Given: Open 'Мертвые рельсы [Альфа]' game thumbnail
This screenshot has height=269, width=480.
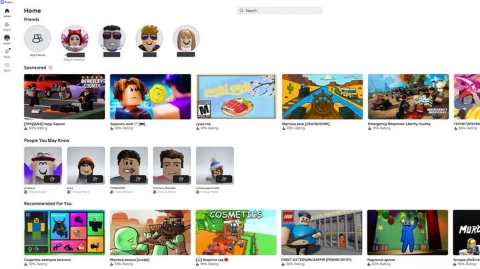Looking at the screenshot, I should tap(150, 232).
